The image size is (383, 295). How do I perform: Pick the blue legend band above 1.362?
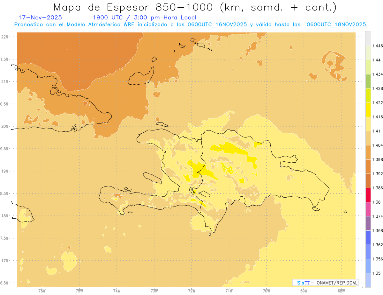[368, 238]
